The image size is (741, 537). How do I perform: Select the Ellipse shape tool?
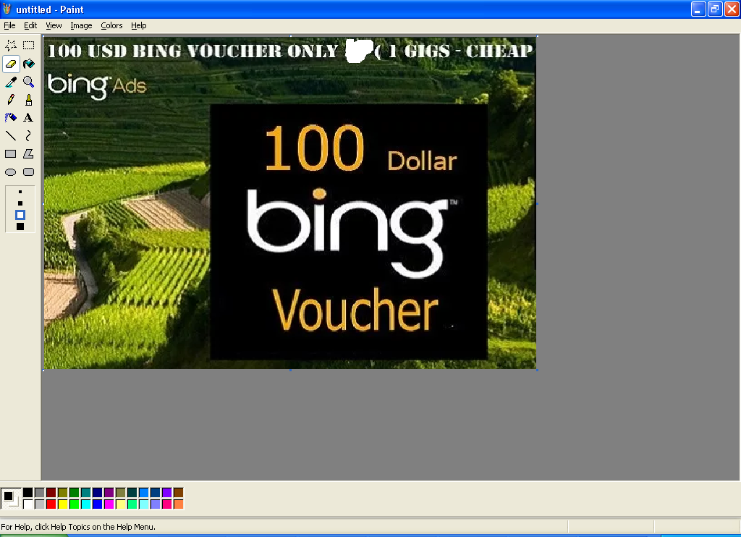[x=10, y=172]
